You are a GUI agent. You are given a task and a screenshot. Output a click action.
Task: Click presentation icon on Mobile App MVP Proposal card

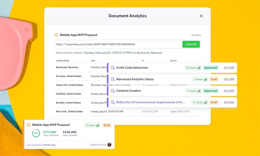click(x=29, y=125)
